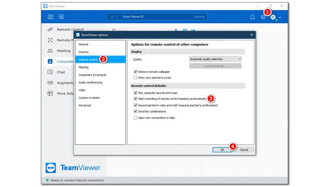Viewport: 325px width, 187px height.
Task: Click the Quality label in Display section
Action: coord(137,59)
